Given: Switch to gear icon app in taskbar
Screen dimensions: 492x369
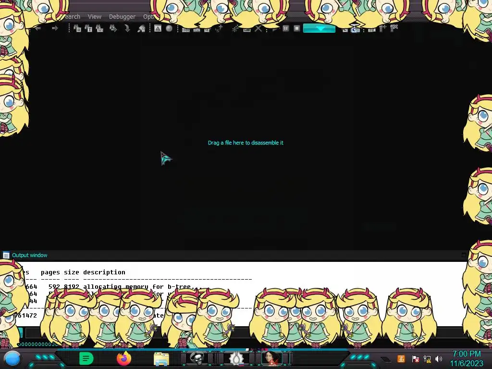Looking at the screenshot, I should [x=236, y=358].
